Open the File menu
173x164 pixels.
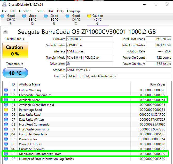point(4,11)
